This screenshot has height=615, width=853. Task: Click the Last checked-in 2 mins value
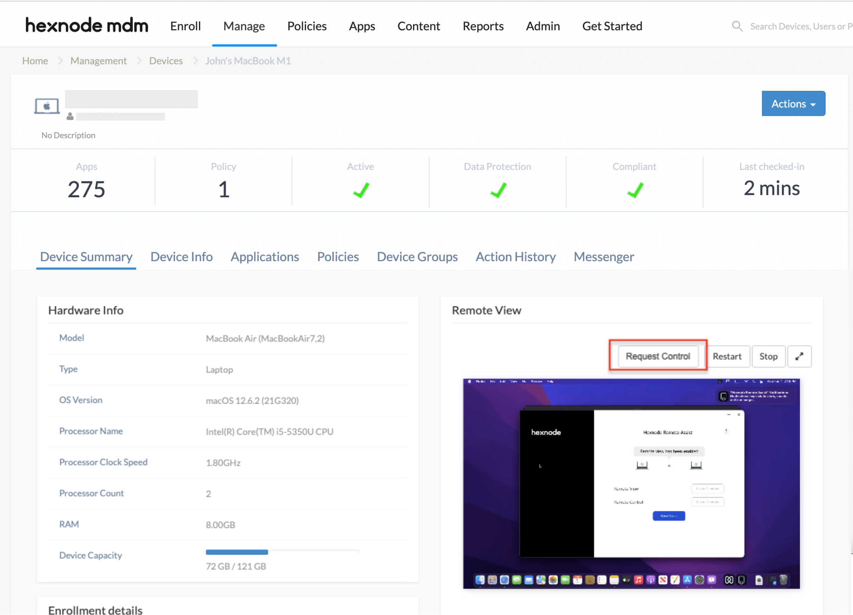point(772,188)
